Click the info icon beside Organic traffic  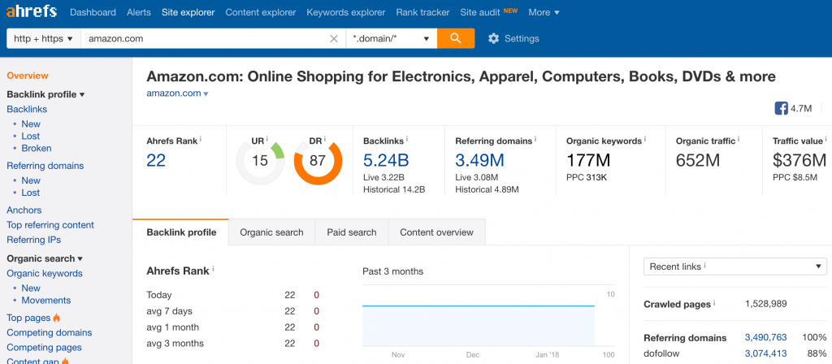739,139
